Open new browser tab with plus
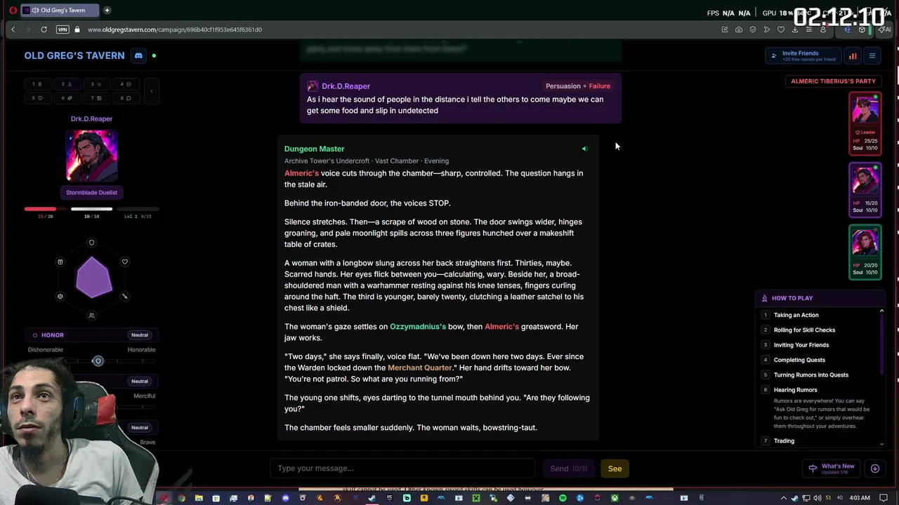This screenshot has width=899, height=505. [x=107, y=10]
